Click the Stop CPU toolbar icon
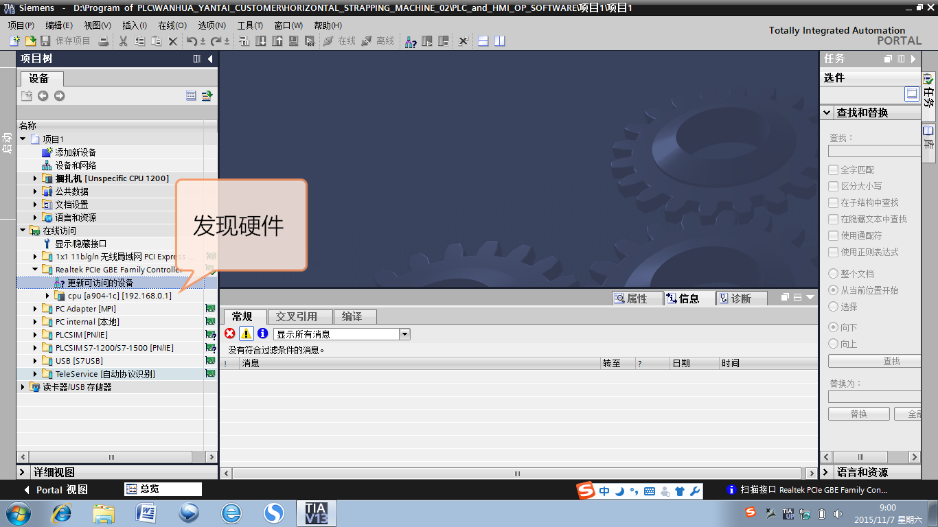The image size is (938, 527). tap(444, 41)
